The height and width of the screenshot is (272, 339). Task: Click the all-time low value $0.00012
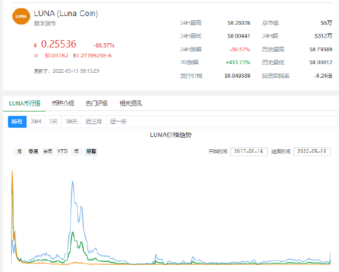tap(321, 62)
